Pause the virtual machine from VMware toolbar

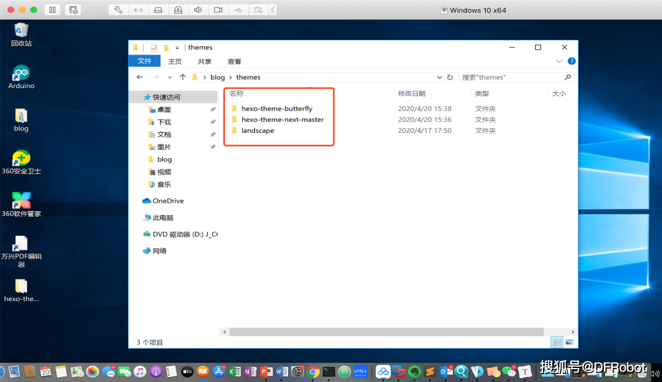pyautogui.click(x=52, y=10)
